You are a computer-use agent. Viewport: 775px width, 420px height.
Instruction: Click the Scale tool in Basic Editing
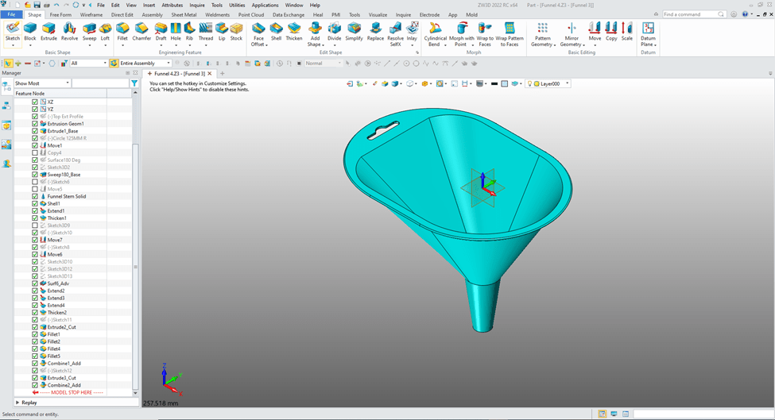pos(627,31)
